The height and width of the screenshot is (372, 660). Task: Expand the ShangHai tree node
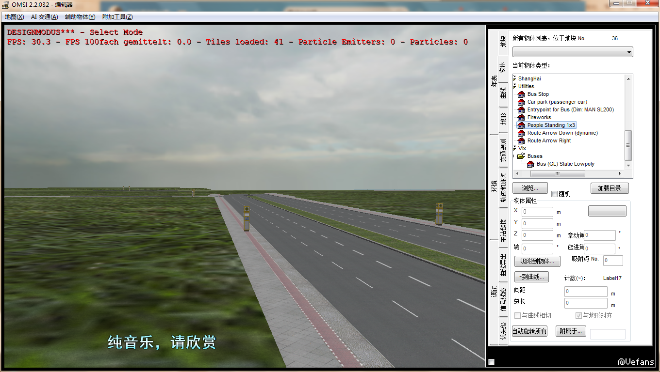tap(514, 78)
